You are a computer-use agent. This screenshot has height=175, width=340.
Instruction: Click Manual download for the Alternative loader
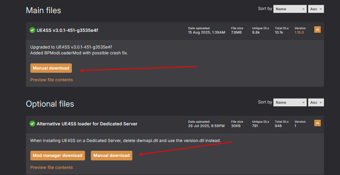(112, 155)
